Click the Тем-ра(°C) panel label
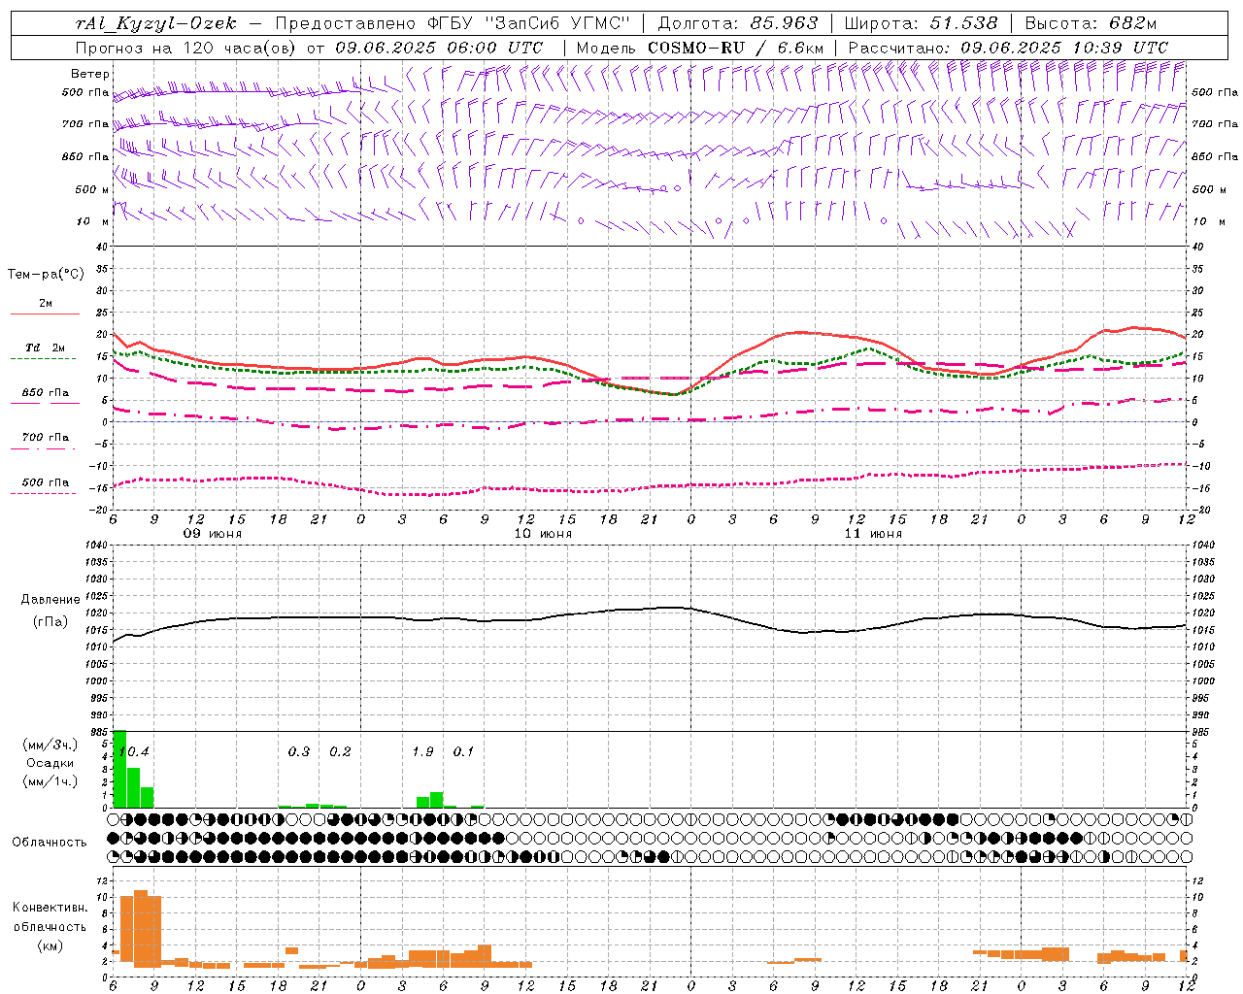 coord(46,275)
